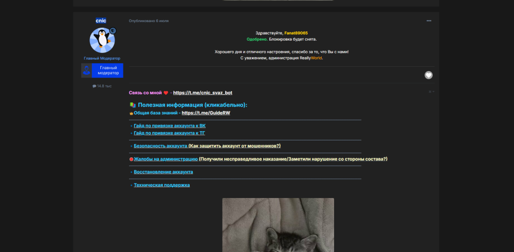This screenshot has height=252, width=514.
Task: Click the Главный модератор rank badge icon
Action: click(86, 70)
